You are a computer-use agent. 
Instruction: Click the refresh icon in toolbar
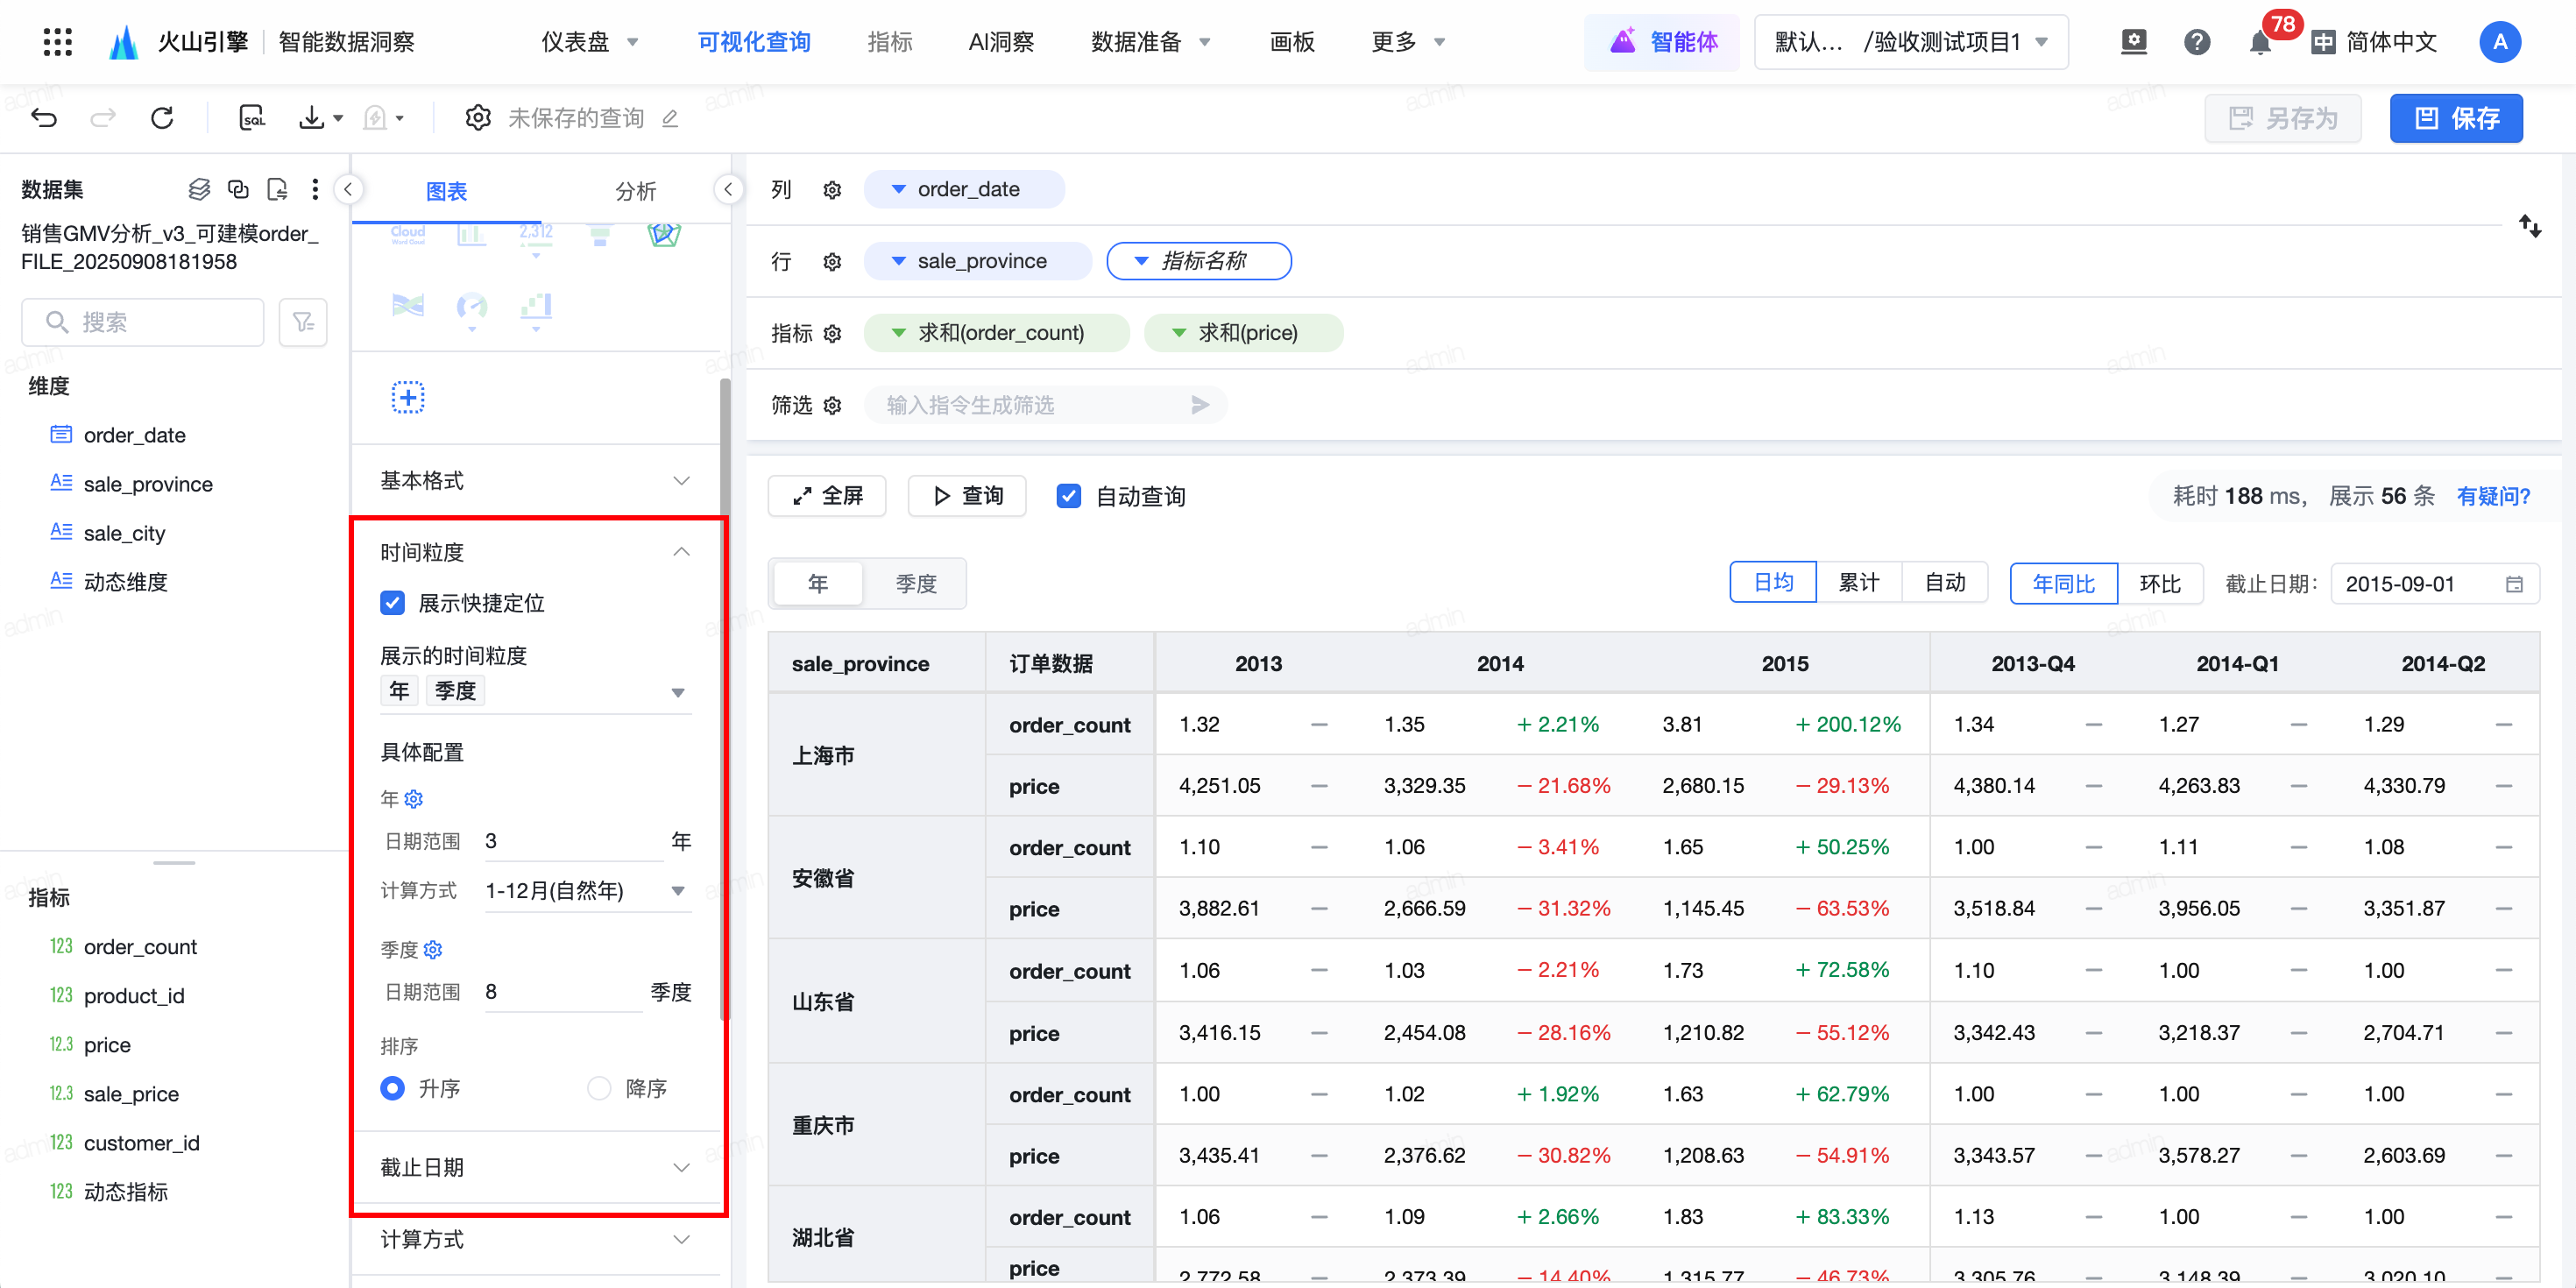pos(162,118)
